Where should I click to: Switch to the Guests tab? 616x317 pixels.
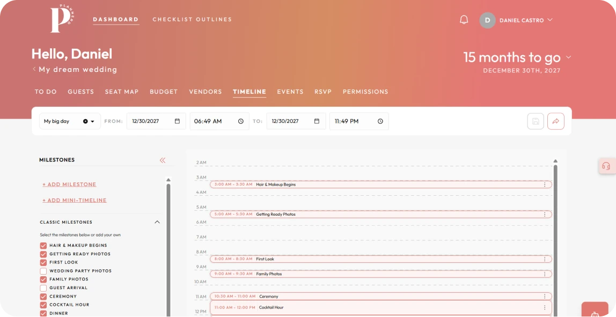tap(80, 92)
